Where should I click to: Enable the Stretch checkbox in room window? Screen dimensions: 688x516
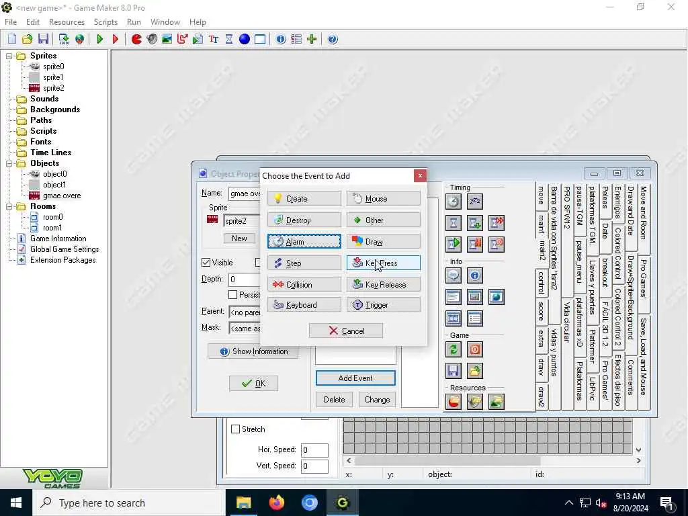coord(236,429)
